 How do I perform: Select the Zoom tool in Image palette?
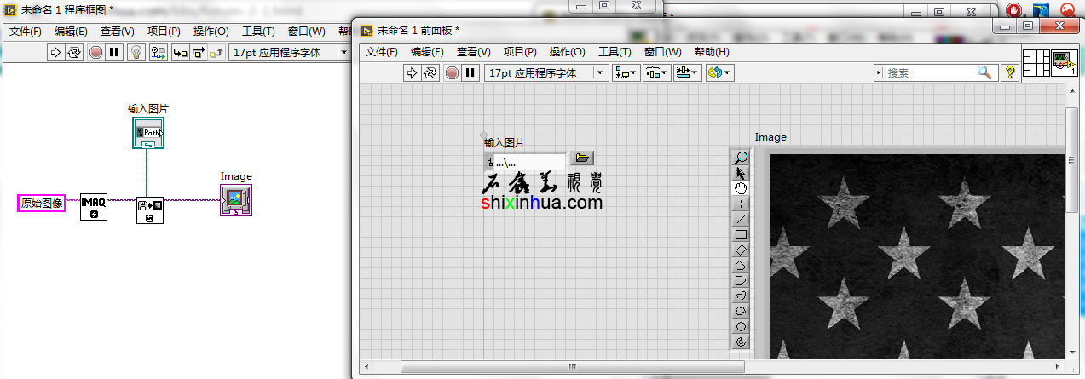(x=741, y=158)
